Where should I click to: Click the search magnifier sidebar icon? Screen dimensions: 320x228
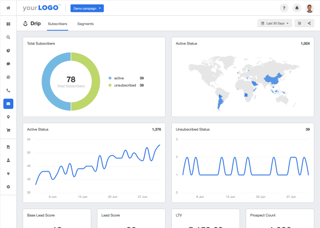pyautogui.click(x=8, y=37)
